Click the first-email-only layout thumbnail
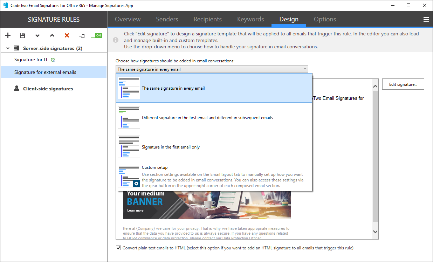This screenshot has width=433, height=262. [129, 147]
